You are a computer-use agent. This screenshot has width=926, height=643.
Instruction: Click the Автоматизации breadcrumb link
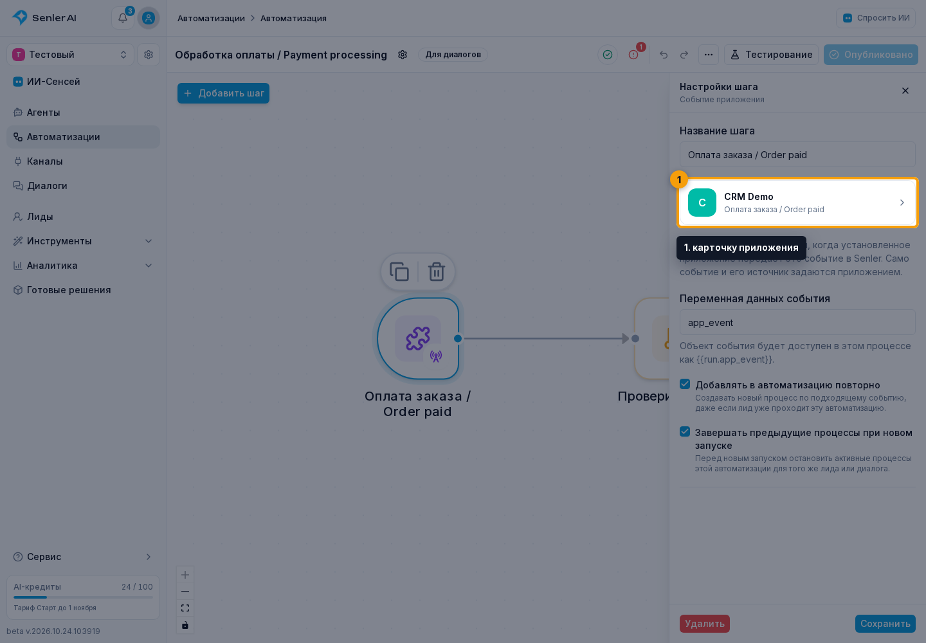[211, 18]
